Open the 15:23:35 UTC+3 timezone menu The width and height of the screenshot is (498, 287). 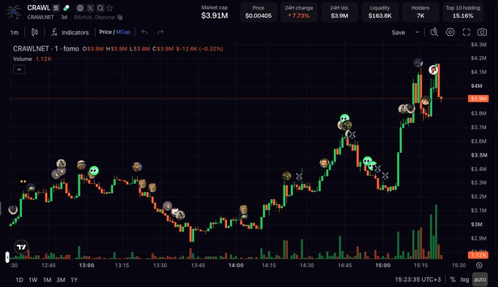click(417, 280)
